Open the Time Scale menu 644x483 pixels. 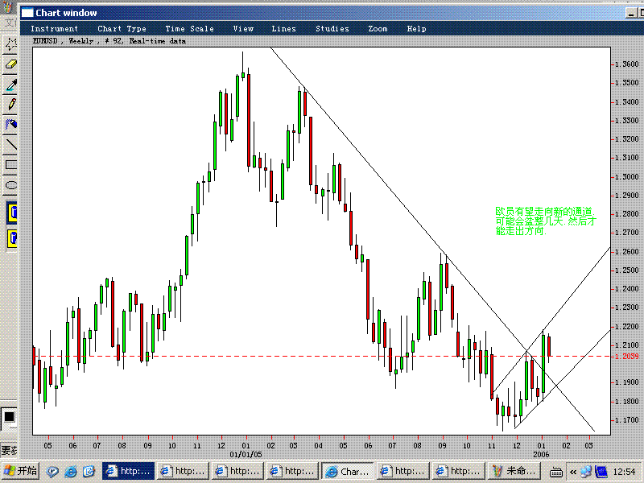point(189,29)
